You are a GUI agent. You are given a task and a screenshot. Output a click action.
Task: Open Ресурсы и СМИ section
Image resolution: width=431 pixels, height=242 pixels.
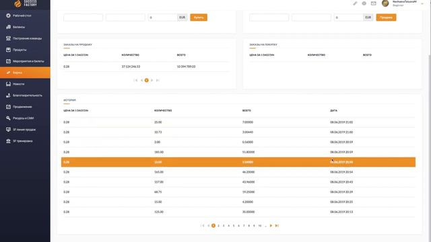tap(24, 118)
